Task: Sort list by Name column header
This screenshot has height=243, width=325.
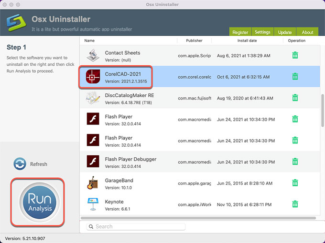Action: click(90, 40)
